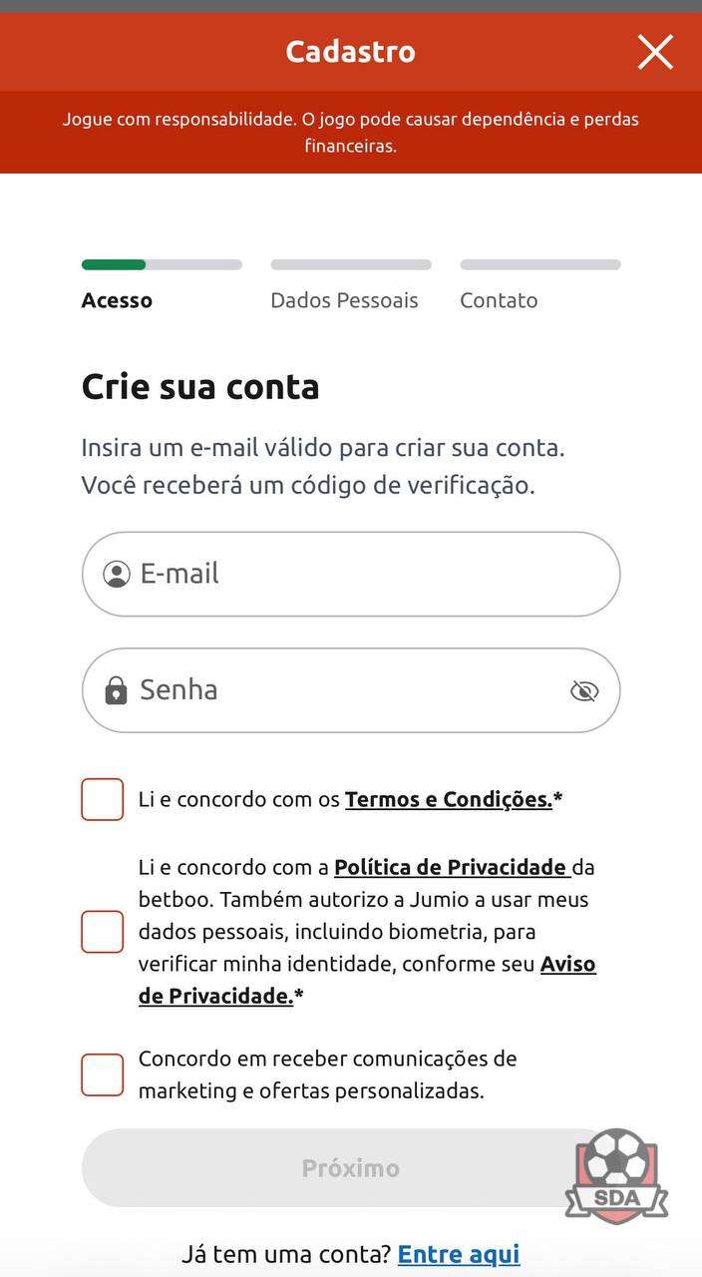Focus the Senha password field
702x1277 pixels.
[349, 690]
